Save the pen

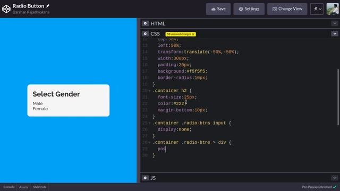coord(218,9)
